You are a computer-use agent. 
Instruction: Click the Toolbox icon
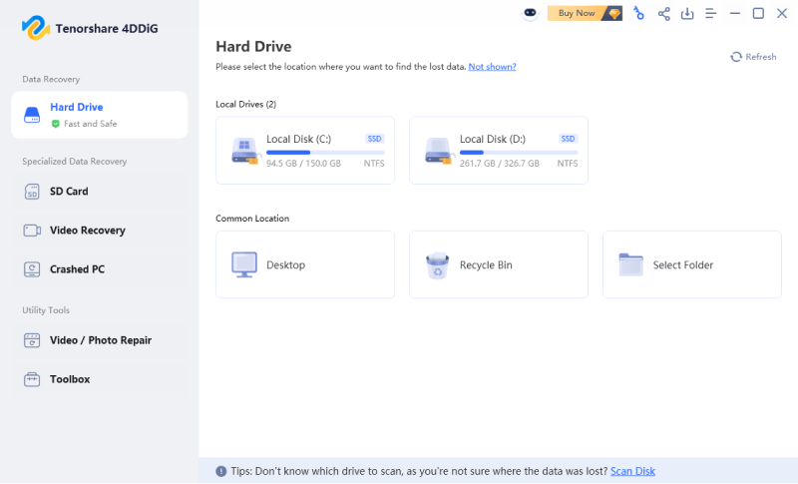[32, 379]
